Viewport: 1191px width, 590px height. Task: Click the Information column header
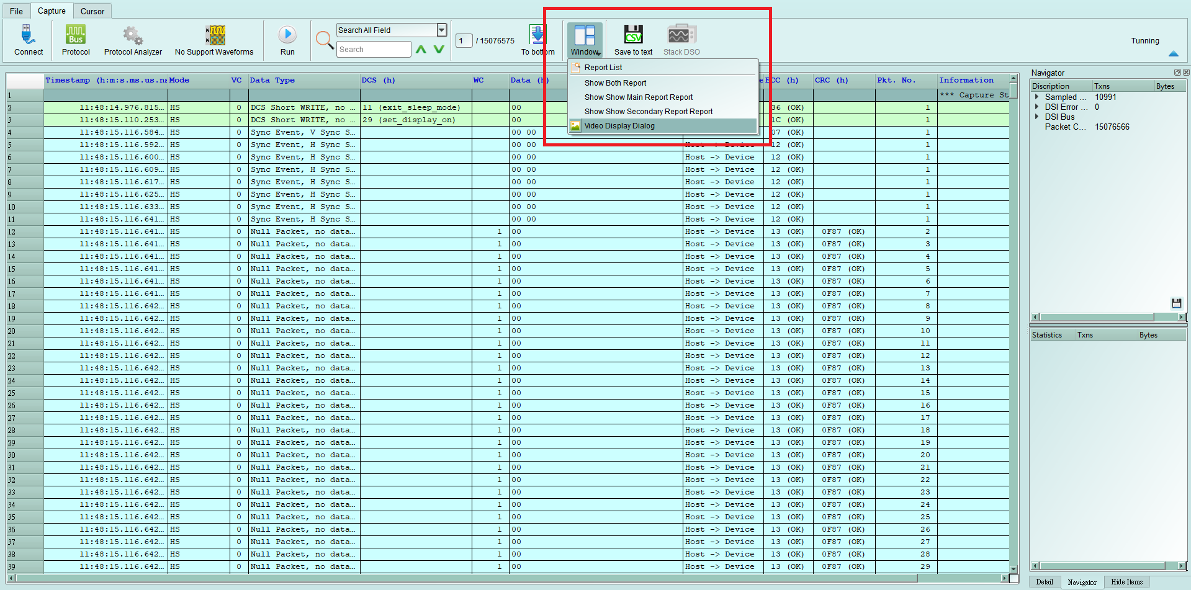973,80
